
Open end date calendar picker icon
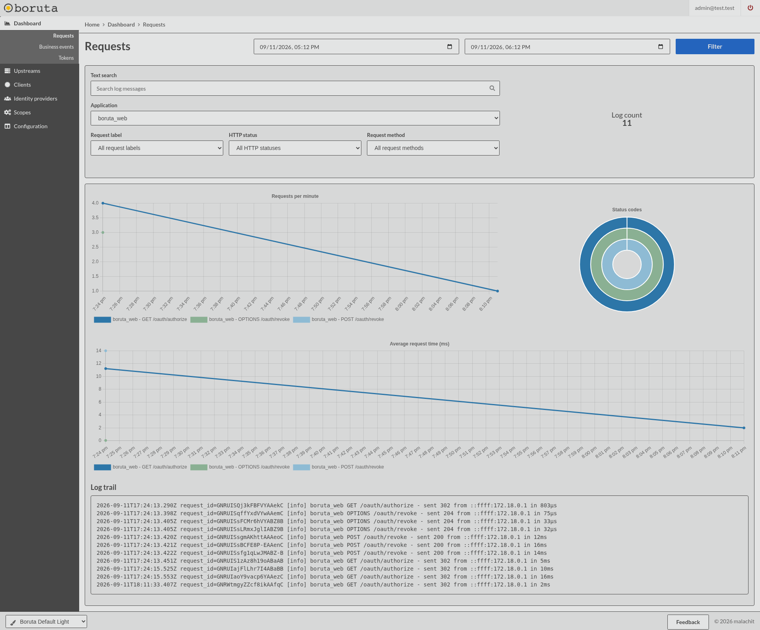coord(660,47)
